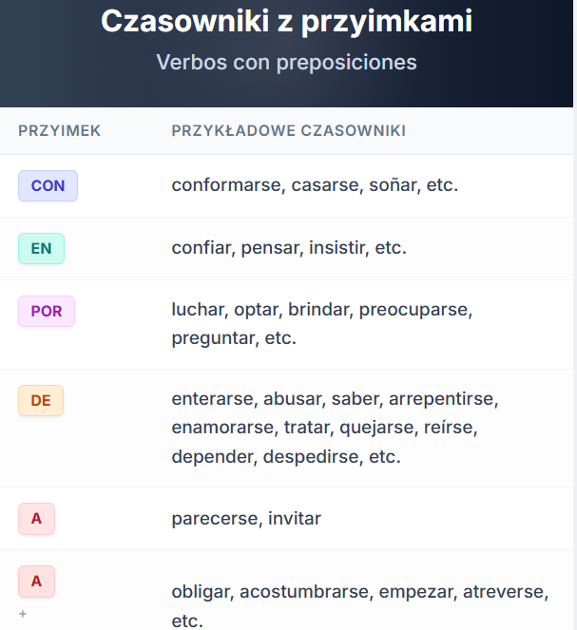Image resolution: width=577 pixels, height=630 pixels.
Task: Click the small plus sign below A badge
Action: [23, 614]
